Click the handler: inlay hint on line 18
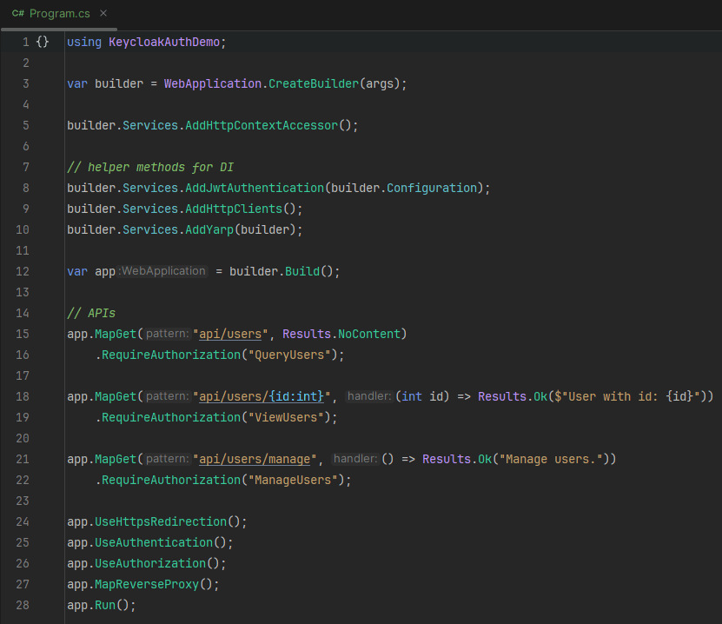Image resolution: width=722 pixels, height=624 pixels. pyautogui.click(x=368, y=395)
